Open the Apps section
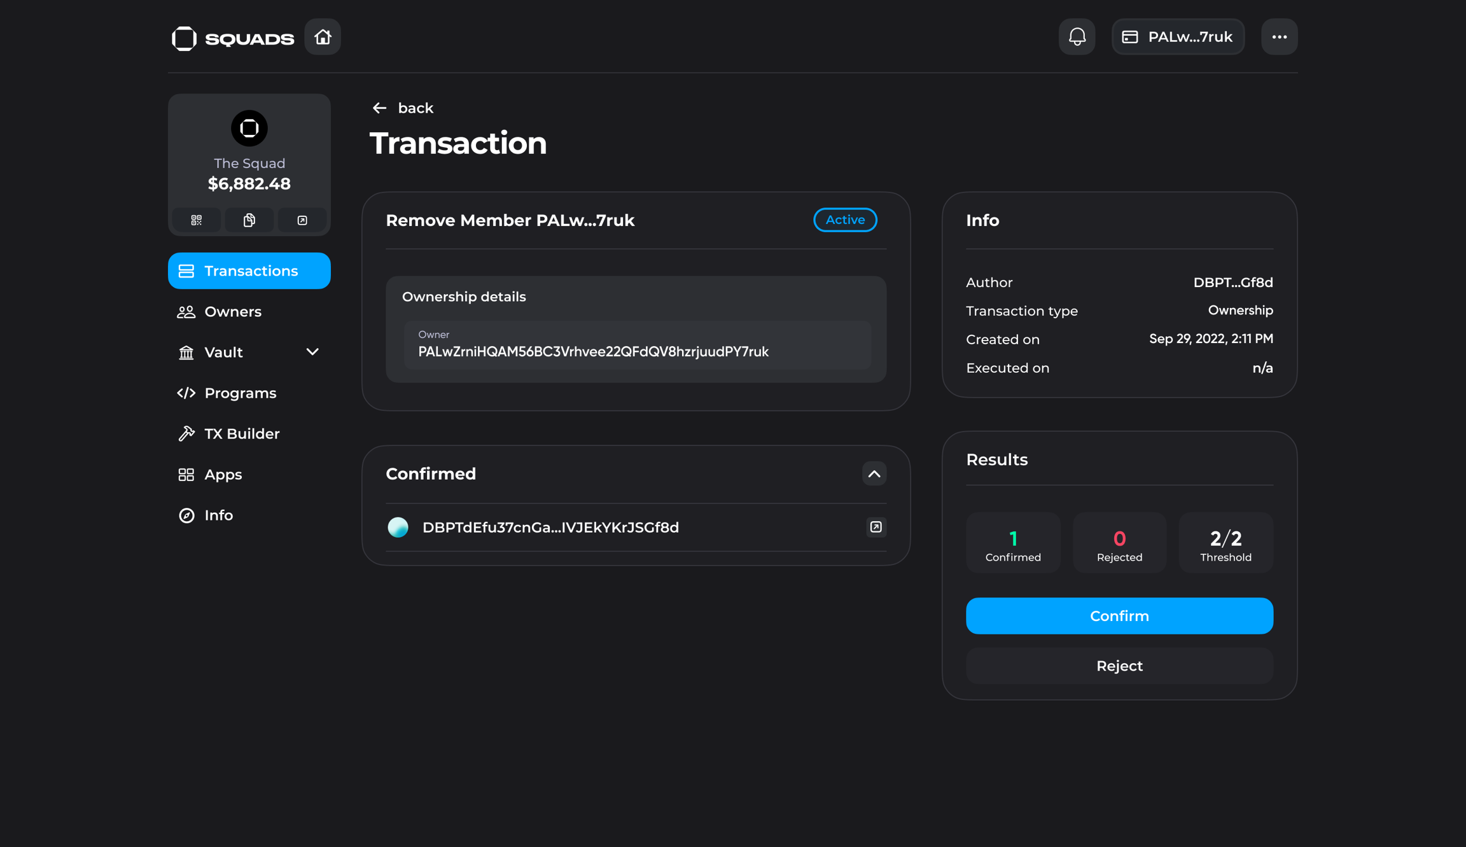The height and width of the screenshot is (847, 1466). pyautogui.click(x=223, y=475)
